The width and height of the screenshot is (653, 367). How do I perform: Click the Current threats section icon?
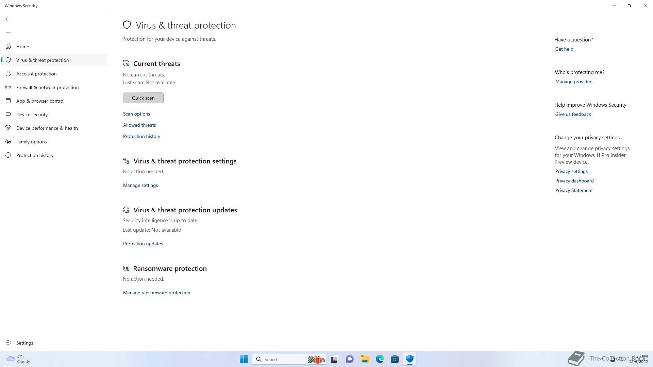click(126, 63)
